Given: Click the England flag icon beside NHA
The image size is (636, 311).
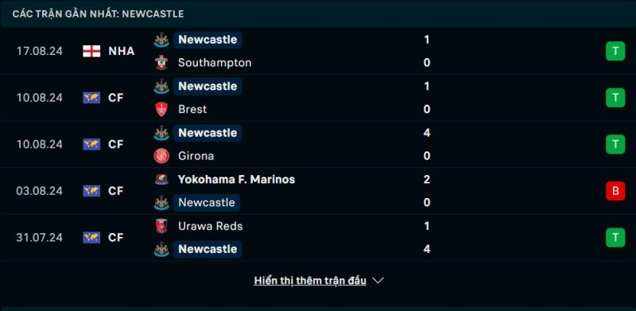Looking at the screenshot, I should pyautogui.click(x=91, y=51).
